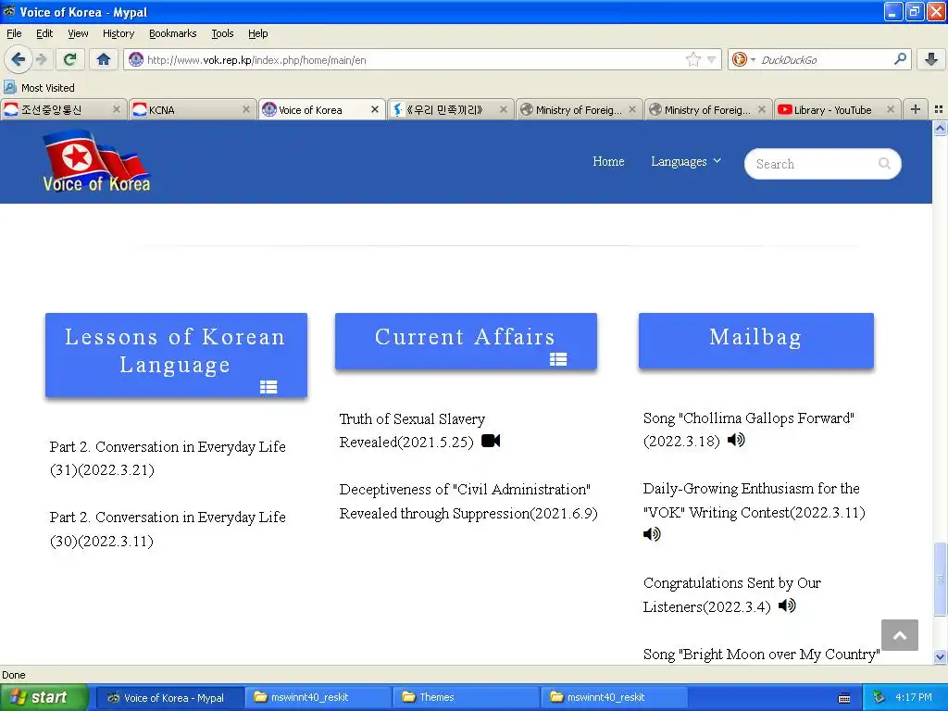Click the Voice of Korea flag logo
This screenshot has height=711, width=948.
(x=96, y=161)
